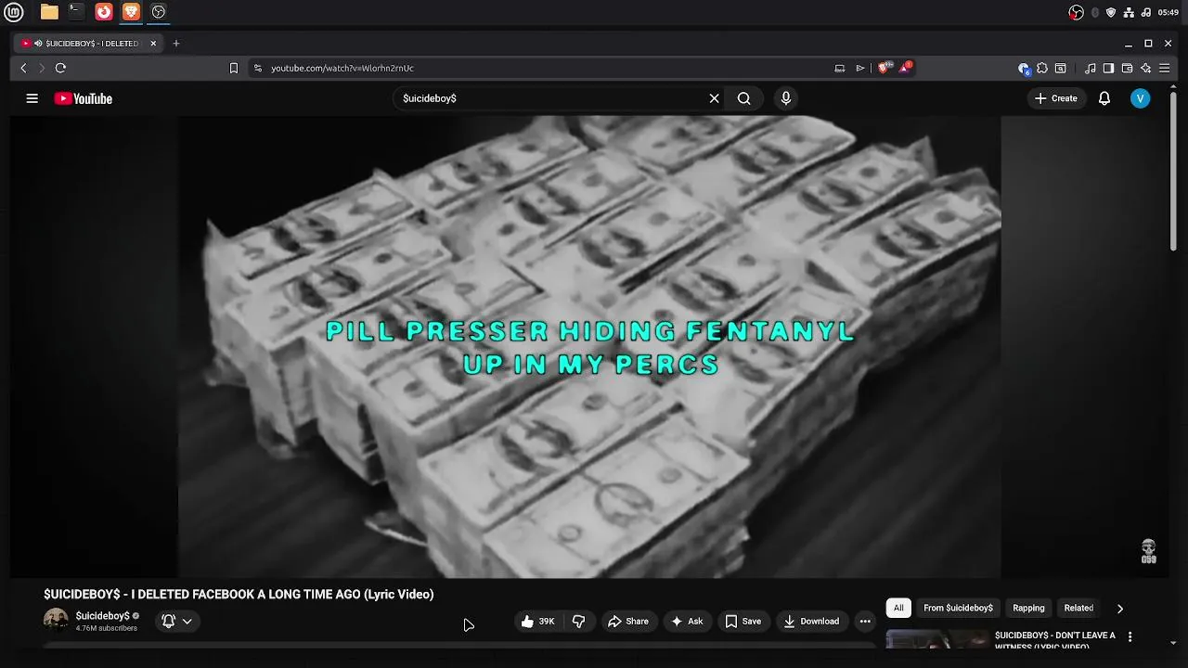1188x668 pixels.
Task: Like the video with thumbs up
Action: click(x=537, y=622)
